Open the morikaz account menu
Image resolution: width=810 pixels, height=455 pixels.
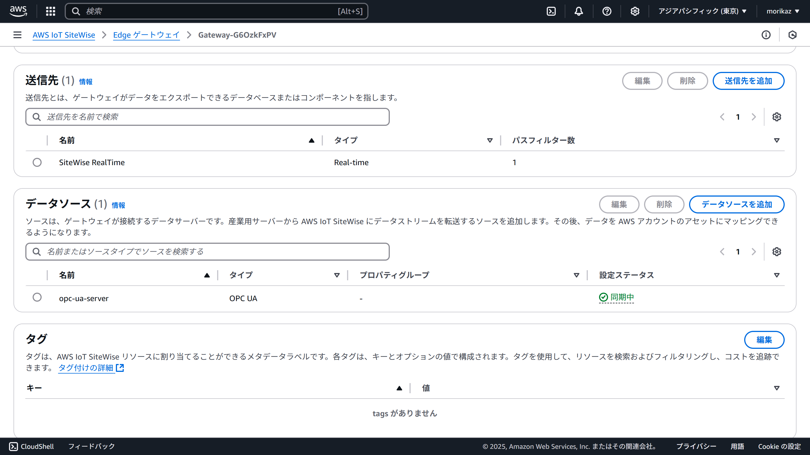783,11
